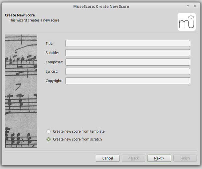Screen dimensions: 202x169
Task: Click the Next button
Action: point(159,158)
